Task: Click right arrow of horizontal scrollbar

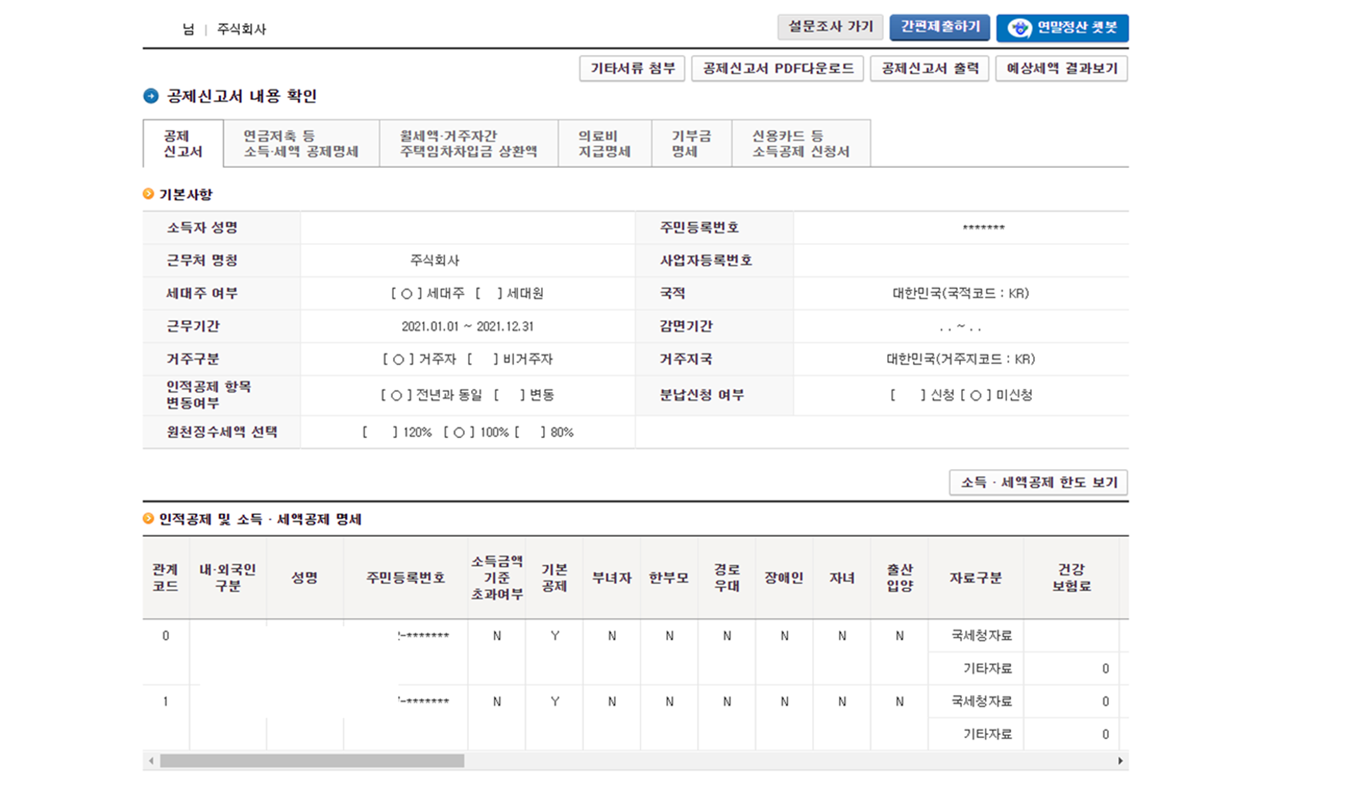Action: 1120,761
